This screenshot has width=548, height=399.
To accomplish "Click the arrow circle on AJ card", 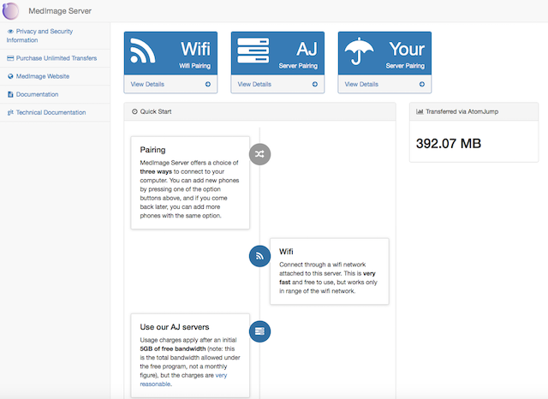I will click(x=315, y=84).
